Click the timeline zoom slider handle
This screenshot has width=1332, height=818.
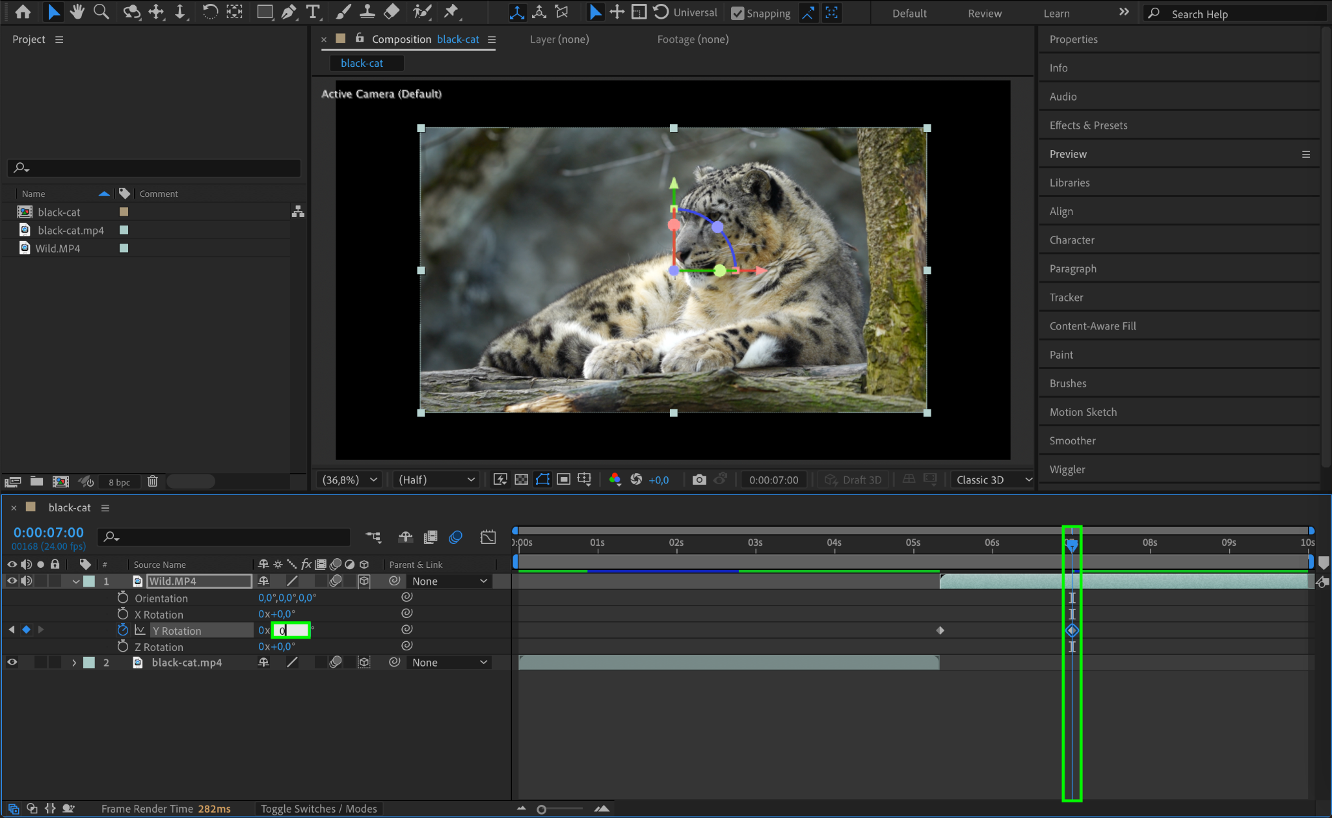click(x=541, y=809)
